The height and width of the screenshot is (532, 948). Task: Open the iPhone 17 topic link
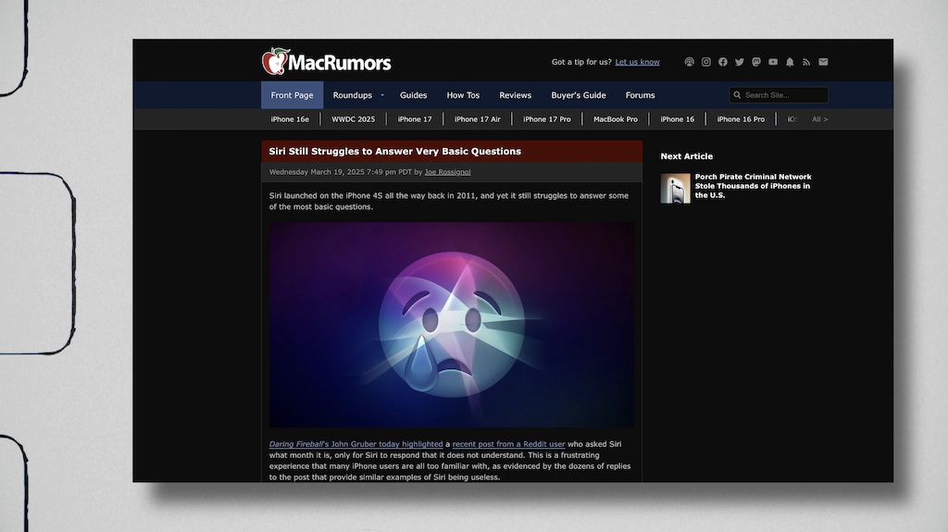click(415, 119)
